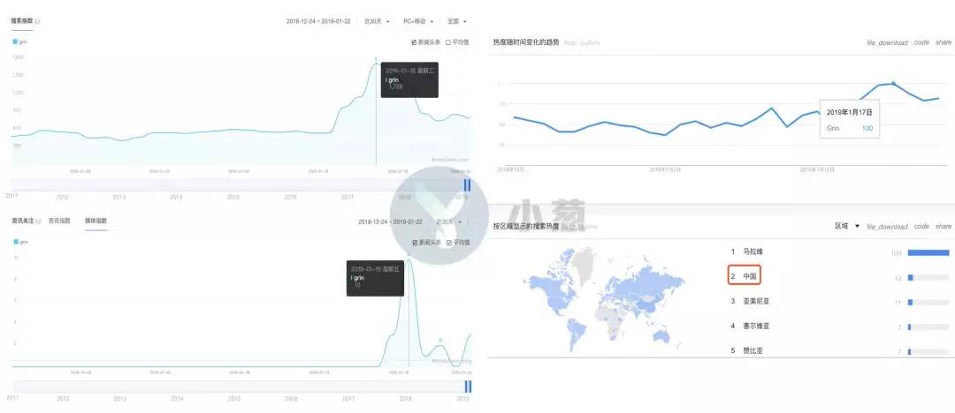This screenshot has height=413, width=955.
Task: Open PC+移动 device dropdown
Action: (x=418, y=21)
